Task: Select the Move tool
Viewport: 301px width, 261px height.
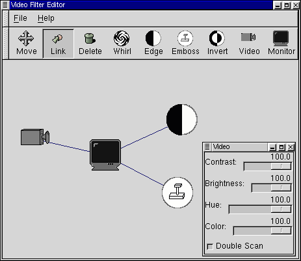Action: click(x=26, y=44)
